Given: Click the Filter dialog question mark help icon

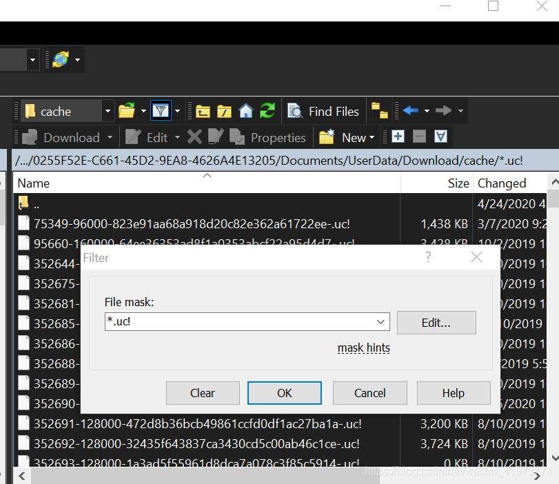Looking at the screenshot, I should (428, 256).
